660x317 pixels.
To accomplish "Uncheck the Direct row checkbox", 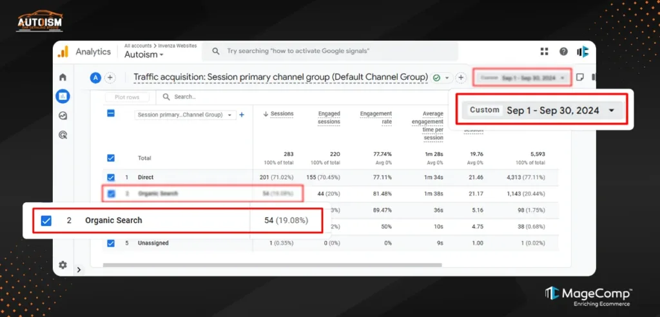I will coord(111,177).
